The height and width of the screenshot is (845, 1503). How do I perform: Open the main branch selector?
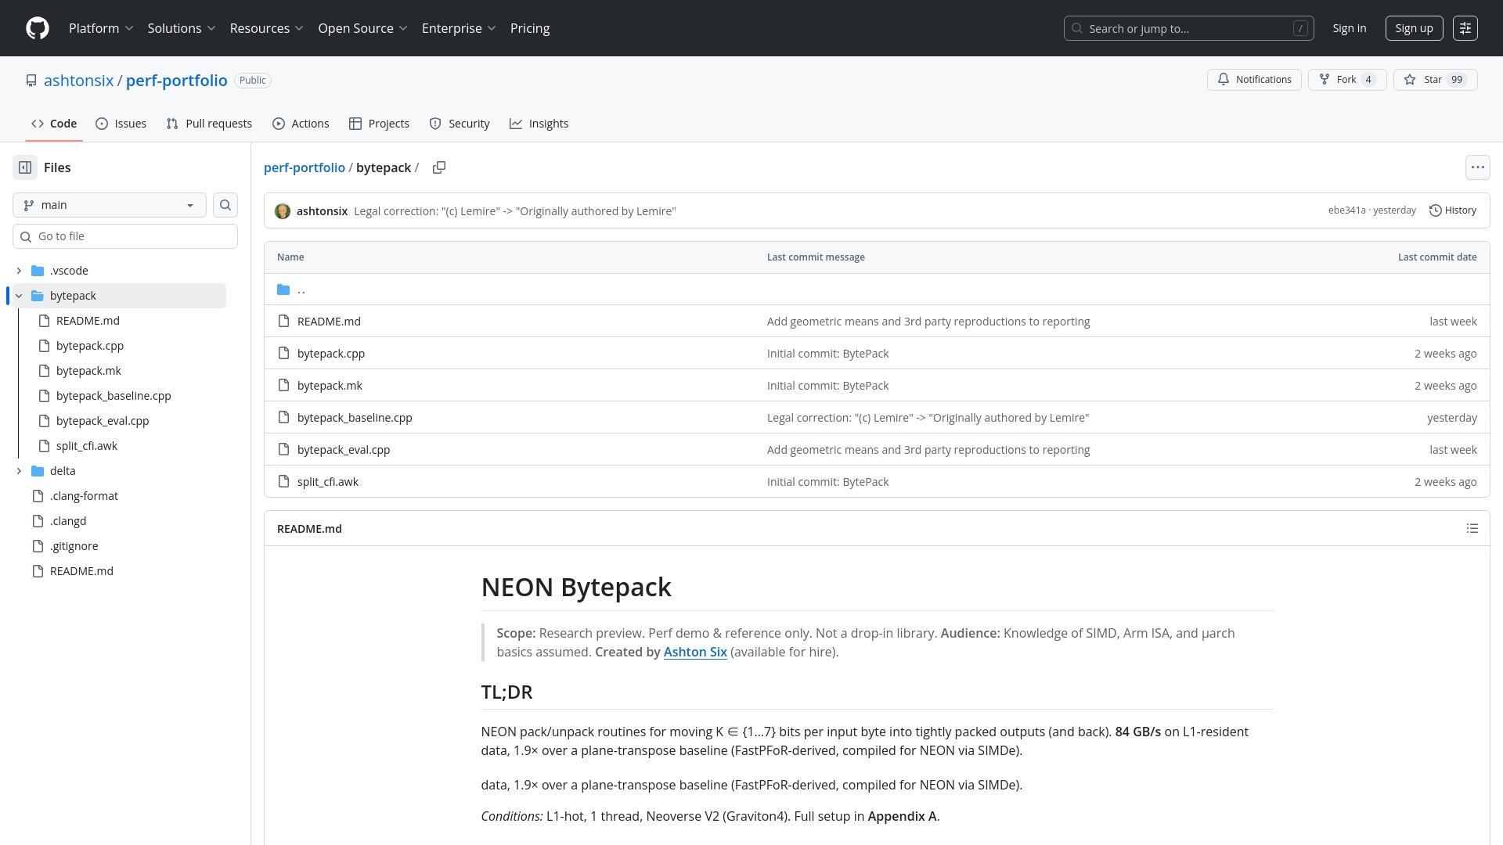coord(109,205)
